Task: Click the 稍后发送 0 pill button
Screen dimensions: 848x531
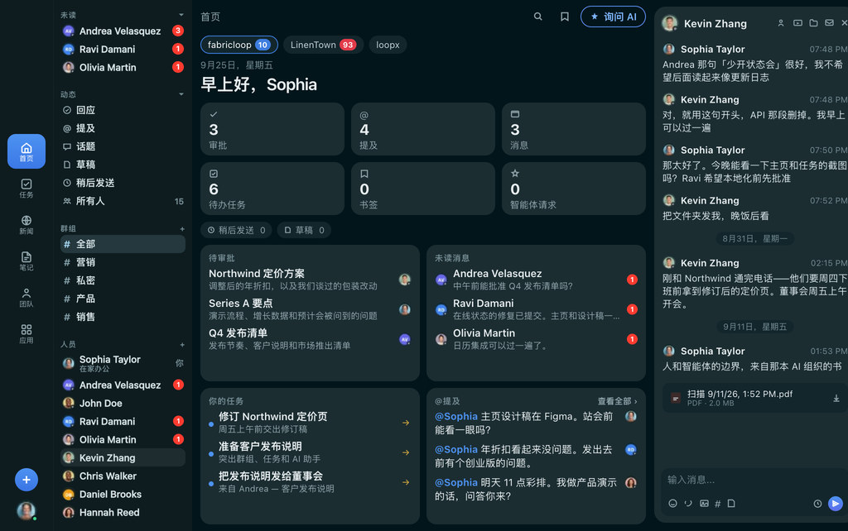Action: [236, 230]
